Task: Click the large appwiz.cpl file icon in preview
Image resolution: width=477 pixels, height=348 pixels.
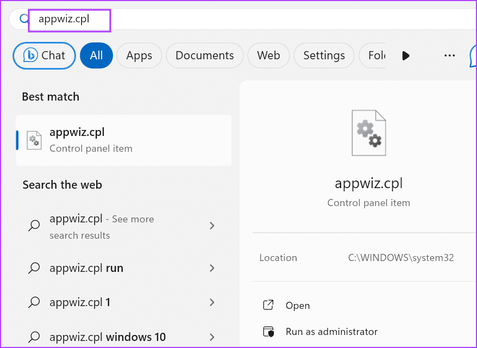Action: pos(369,133)
